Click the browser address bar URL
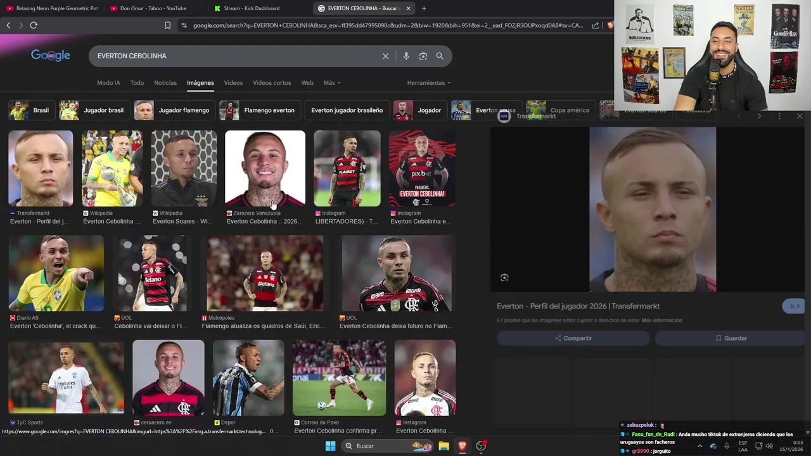Viewport: 811px width, 456px height. [388, 25]
